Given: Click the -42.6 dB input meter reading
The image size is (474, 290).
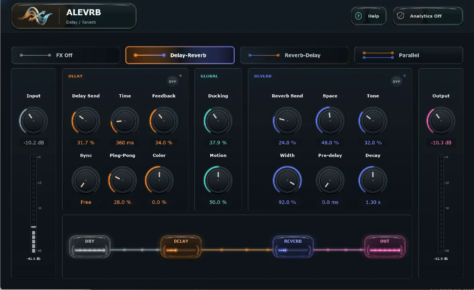Looking at the screenshot, I should tap(33, 259).
